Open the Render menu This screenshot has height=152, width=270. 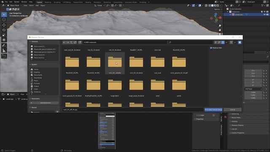point(17,2)
